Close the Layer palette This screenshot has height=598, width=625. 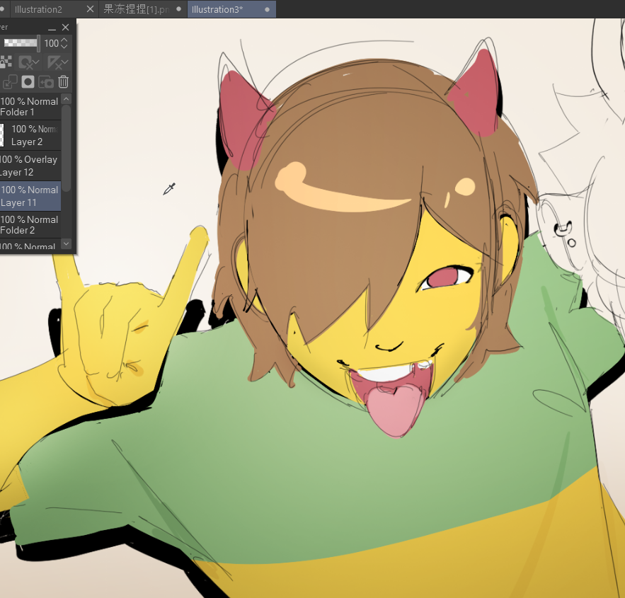[65, 28]
